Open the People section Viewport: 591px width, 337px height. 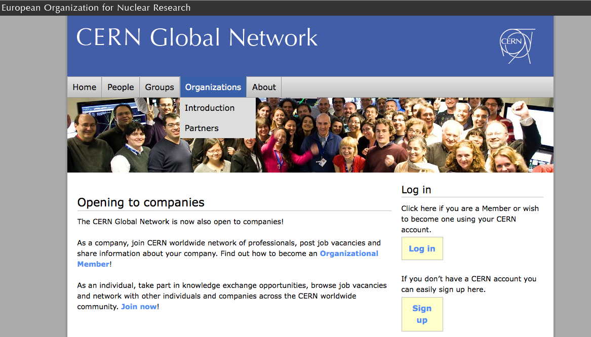pos(121,87)
